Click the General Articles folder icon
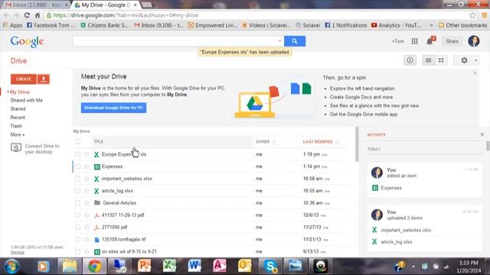This screenshot has width=490, height=275. point(97,202)
